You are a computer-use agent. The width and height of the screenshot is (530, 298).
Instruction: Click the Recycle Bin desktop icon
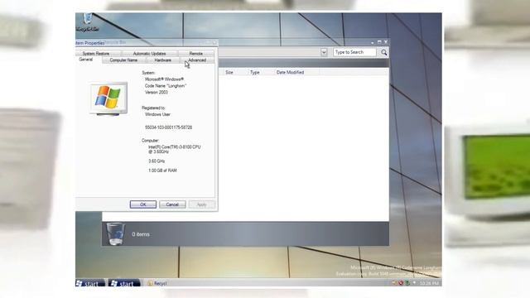88,22
